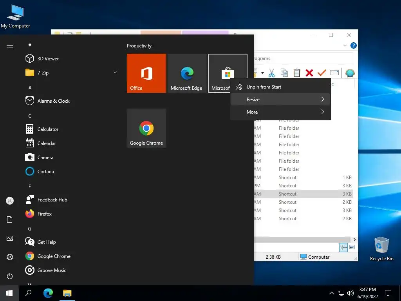
Task: Open My Computer desktop icon
Action: [x=15, y=16]
